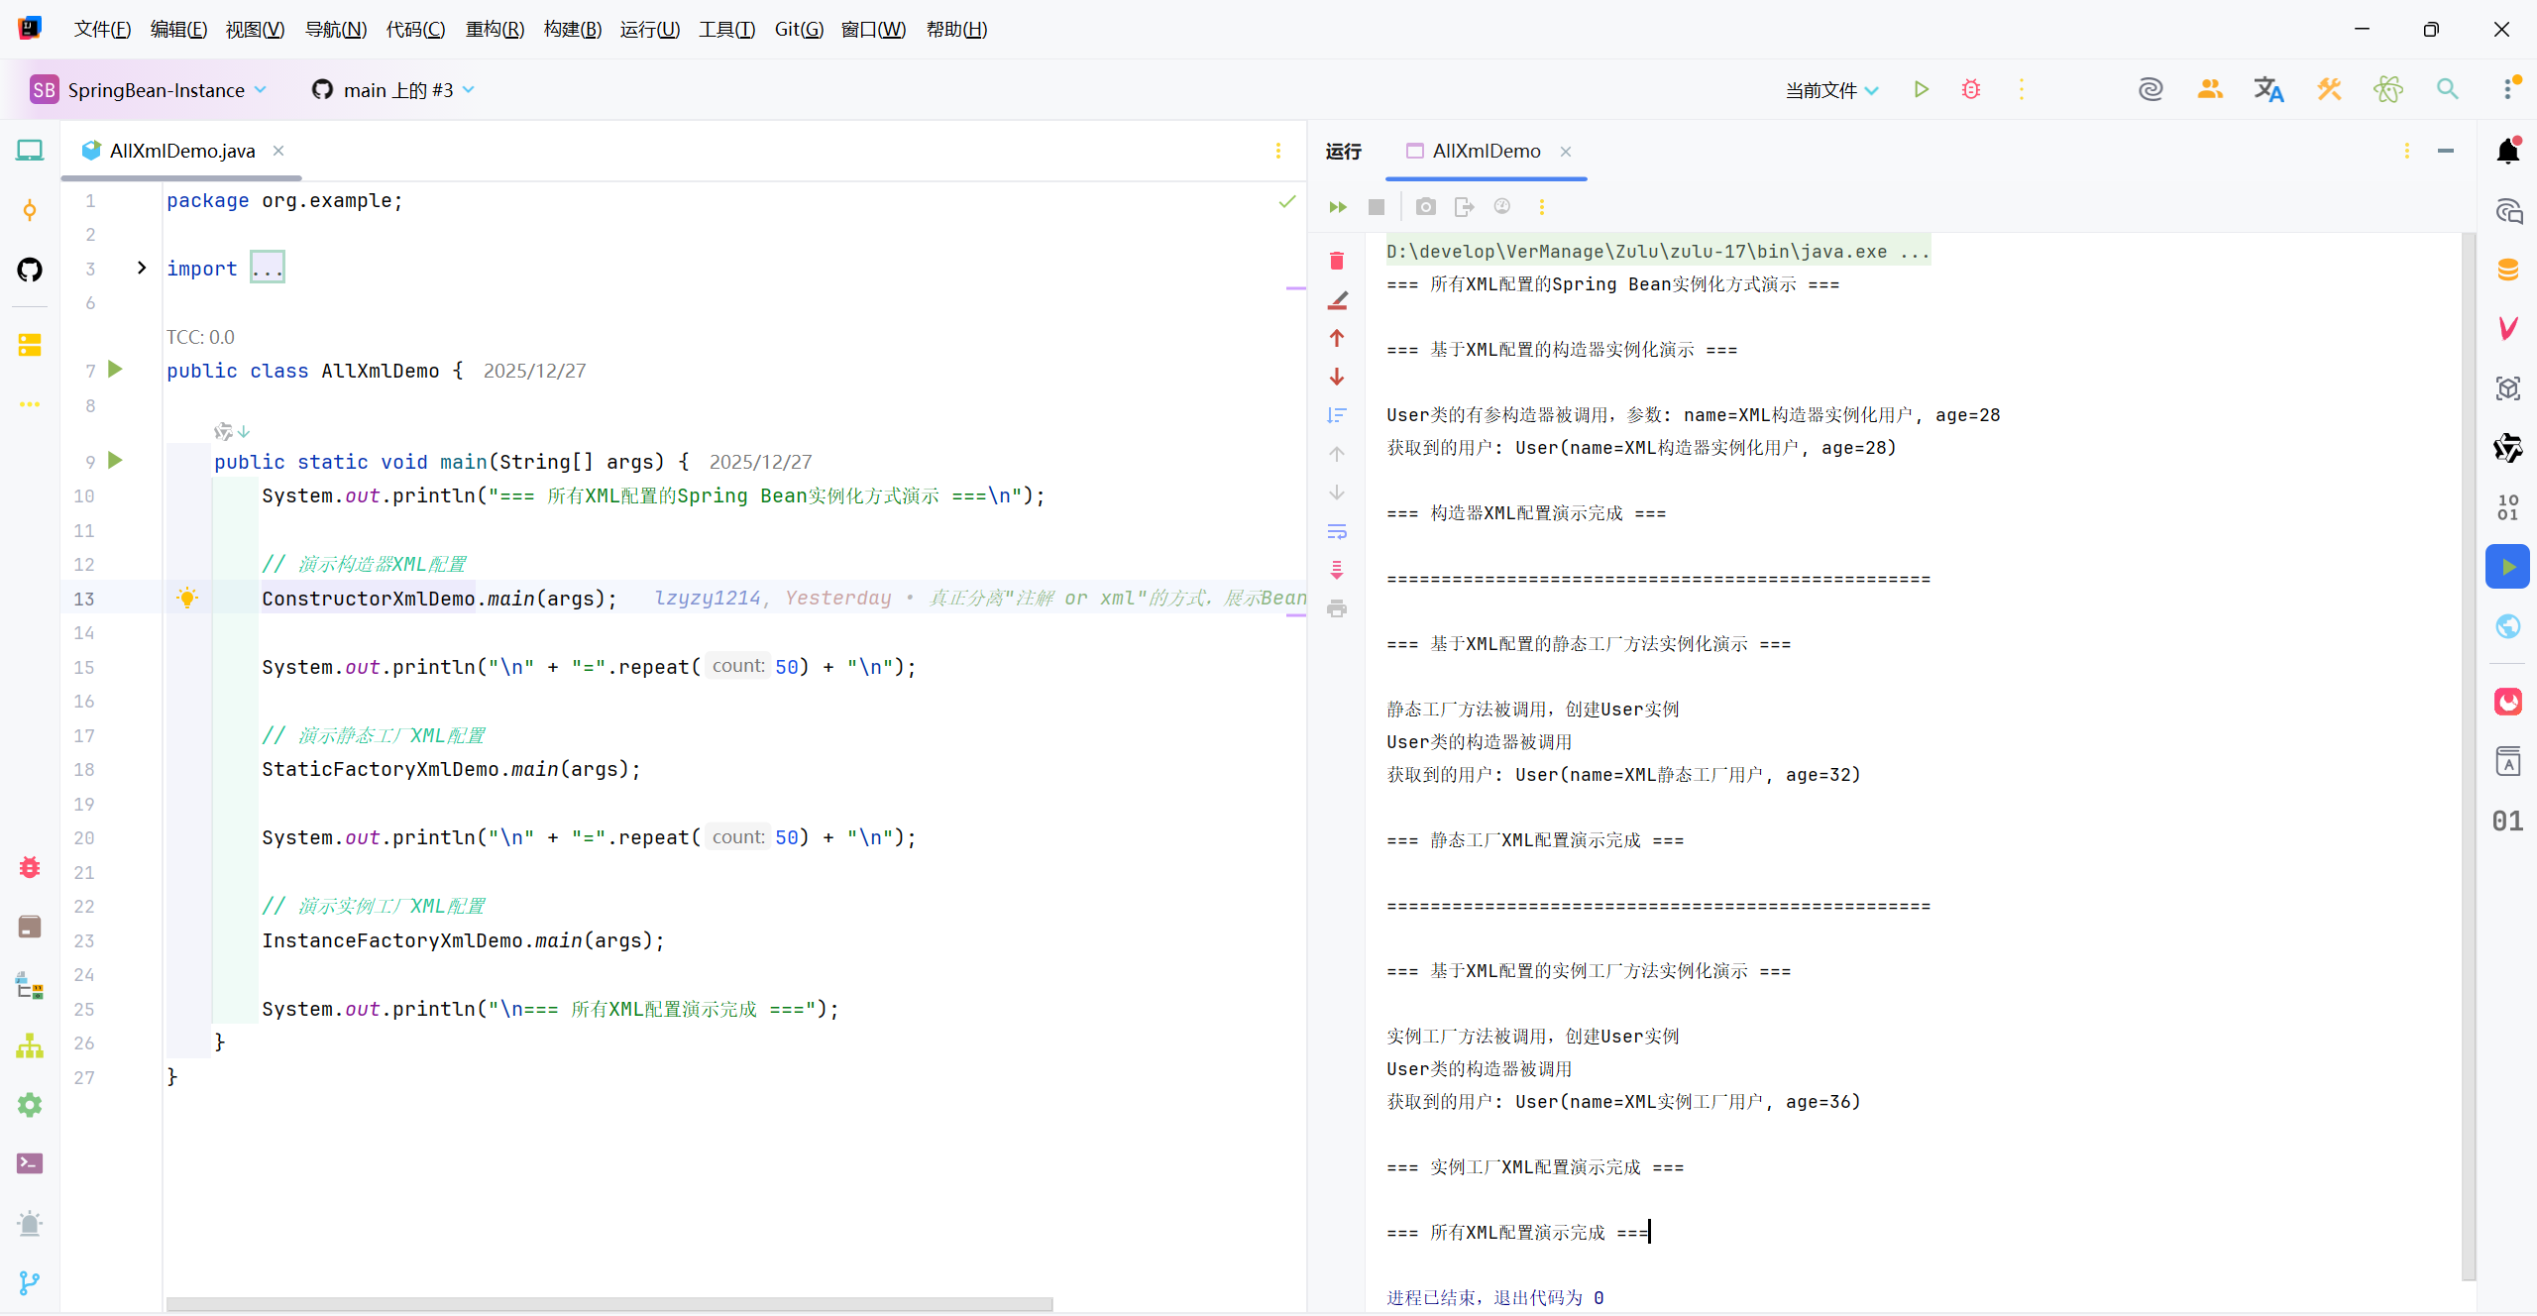Image resolution: width=2537 pixels, height=1316 pixels.
Task: Open the 当前文件 run configuration dropdown
Action: click(1831, 90)
